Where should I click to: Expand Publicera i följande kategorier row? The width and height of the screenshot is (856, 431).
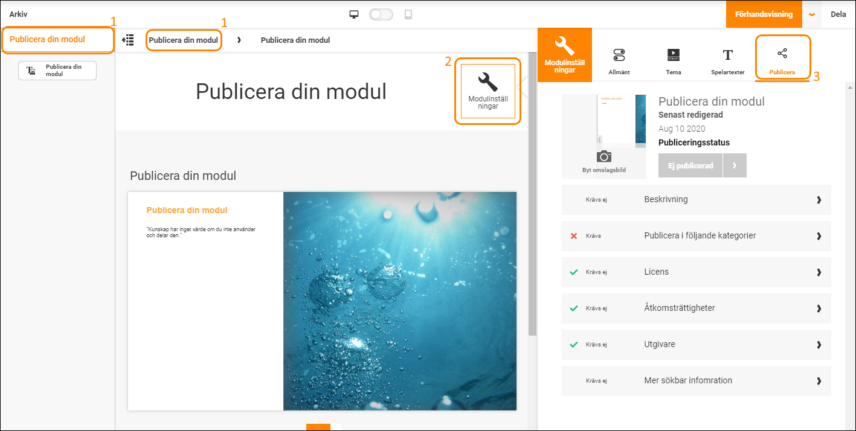697,236
